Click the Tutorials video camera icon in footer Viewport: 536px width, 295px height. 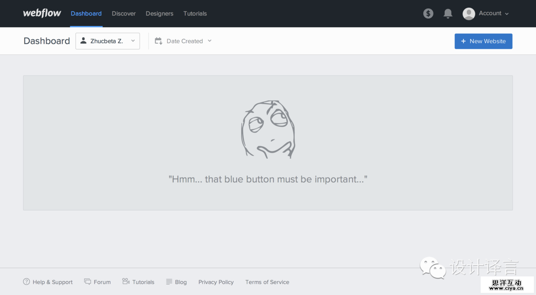point(126,282)
